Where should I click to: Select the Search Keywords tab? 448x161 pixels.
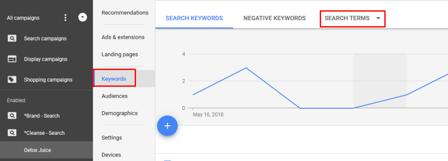pos(194,18)
